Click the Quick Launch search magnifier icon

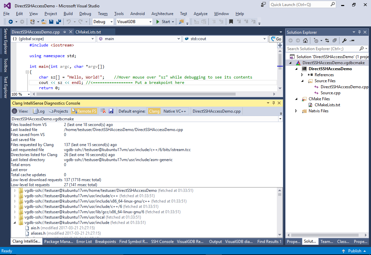pyautogui.click(x=333, y=4)
